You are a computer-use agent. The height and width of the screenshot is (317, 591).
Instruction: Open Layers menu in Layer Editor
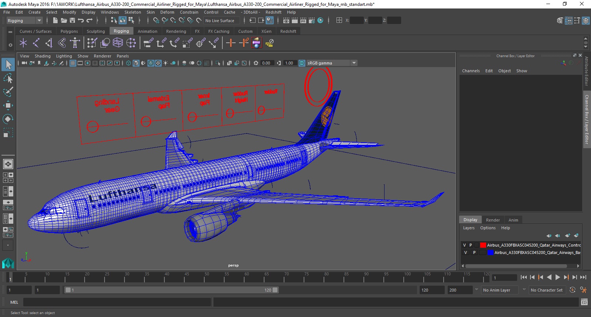click(469, 228)
